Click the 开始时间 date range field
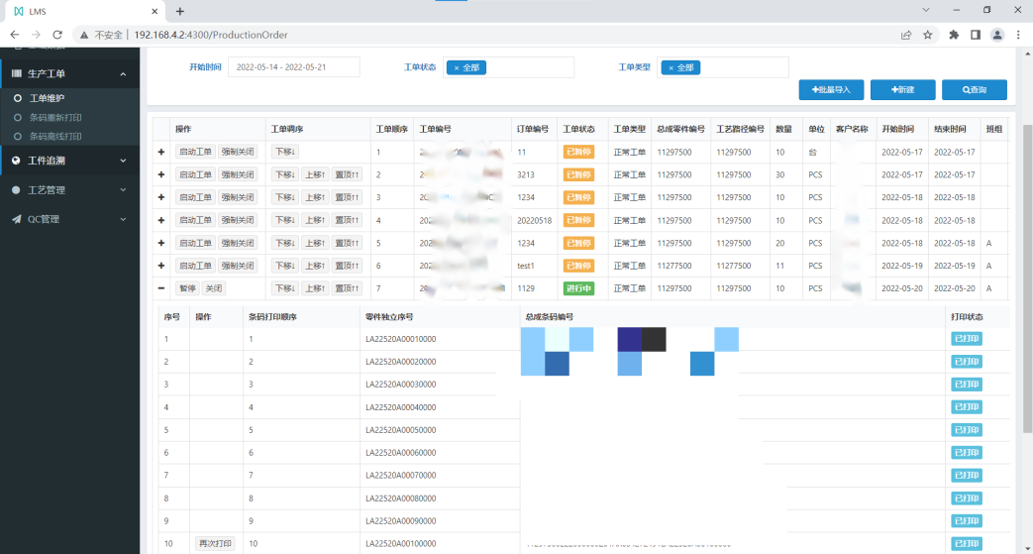The image size is (1033, 554). tap(294, 67)
